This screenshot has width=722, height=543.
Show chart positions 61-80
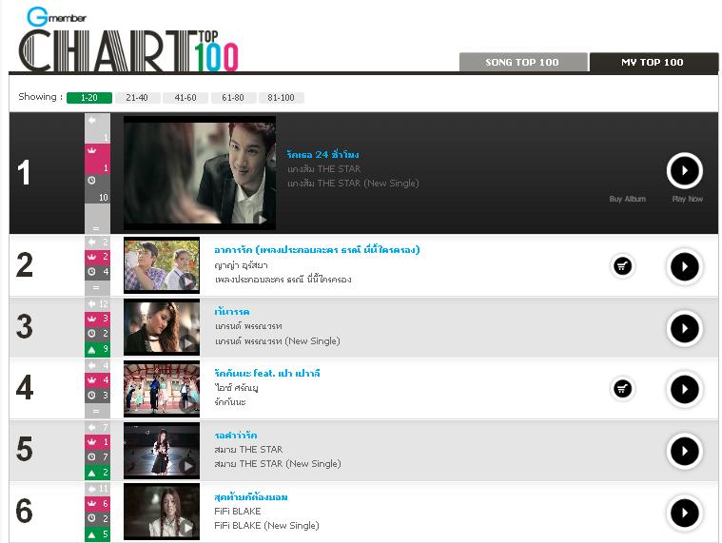(233, 98)
